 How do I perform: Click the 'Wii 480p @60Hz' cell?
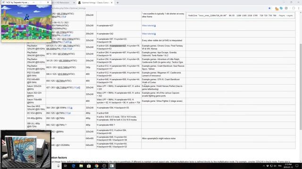pos(36,118)
